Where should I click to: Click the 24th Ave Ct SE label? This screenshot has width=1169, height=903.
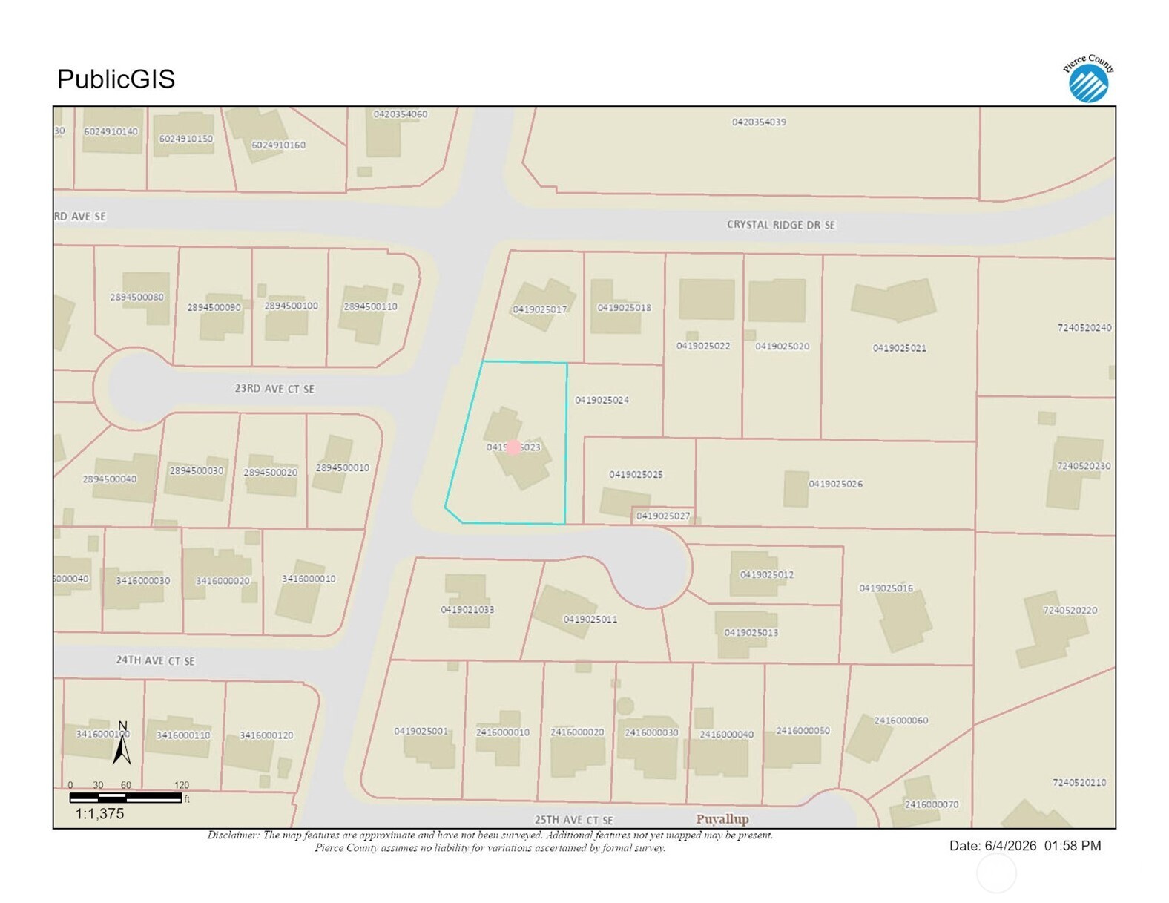tap(155, 660)
